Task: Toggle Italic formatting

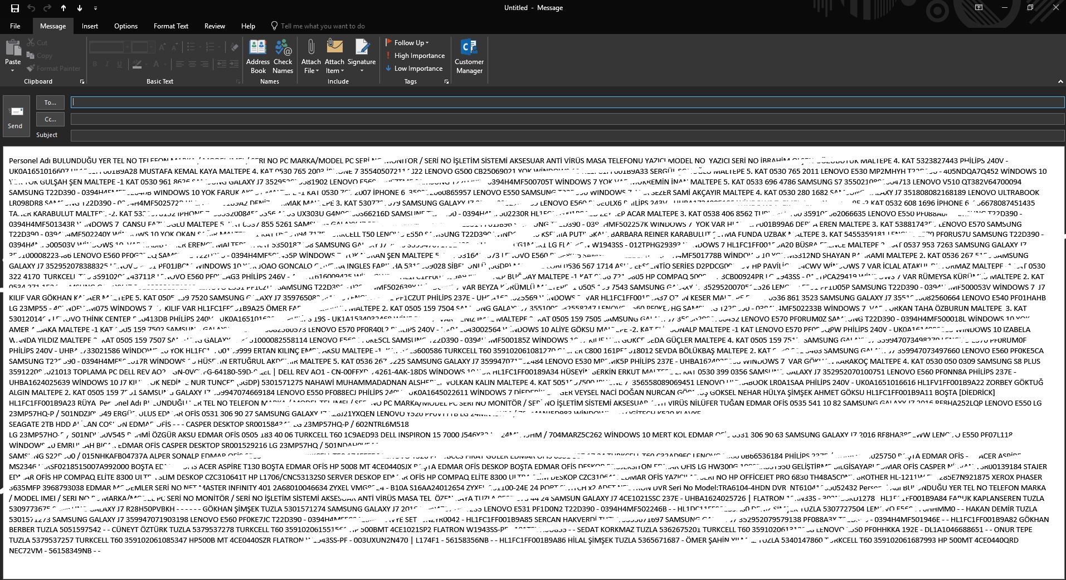Action: click(107, 64)
